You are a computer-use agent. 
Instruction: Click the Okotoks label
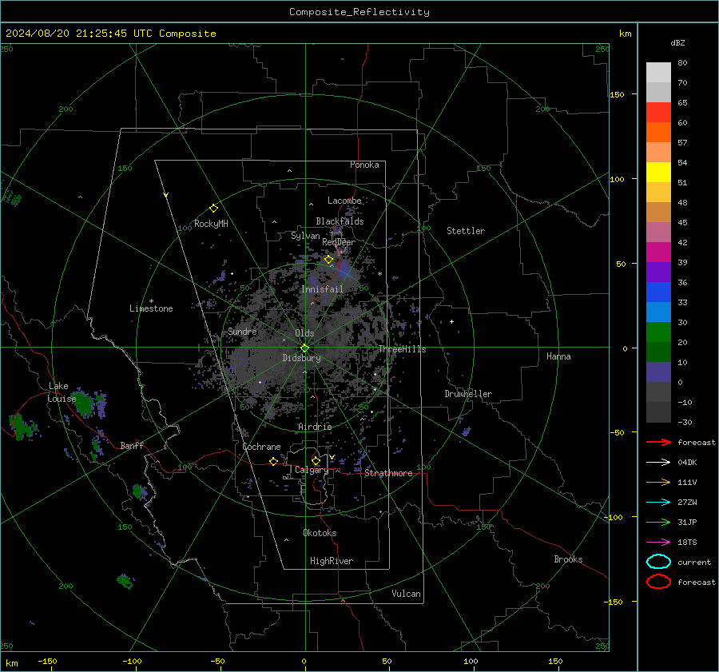[320, 533]
